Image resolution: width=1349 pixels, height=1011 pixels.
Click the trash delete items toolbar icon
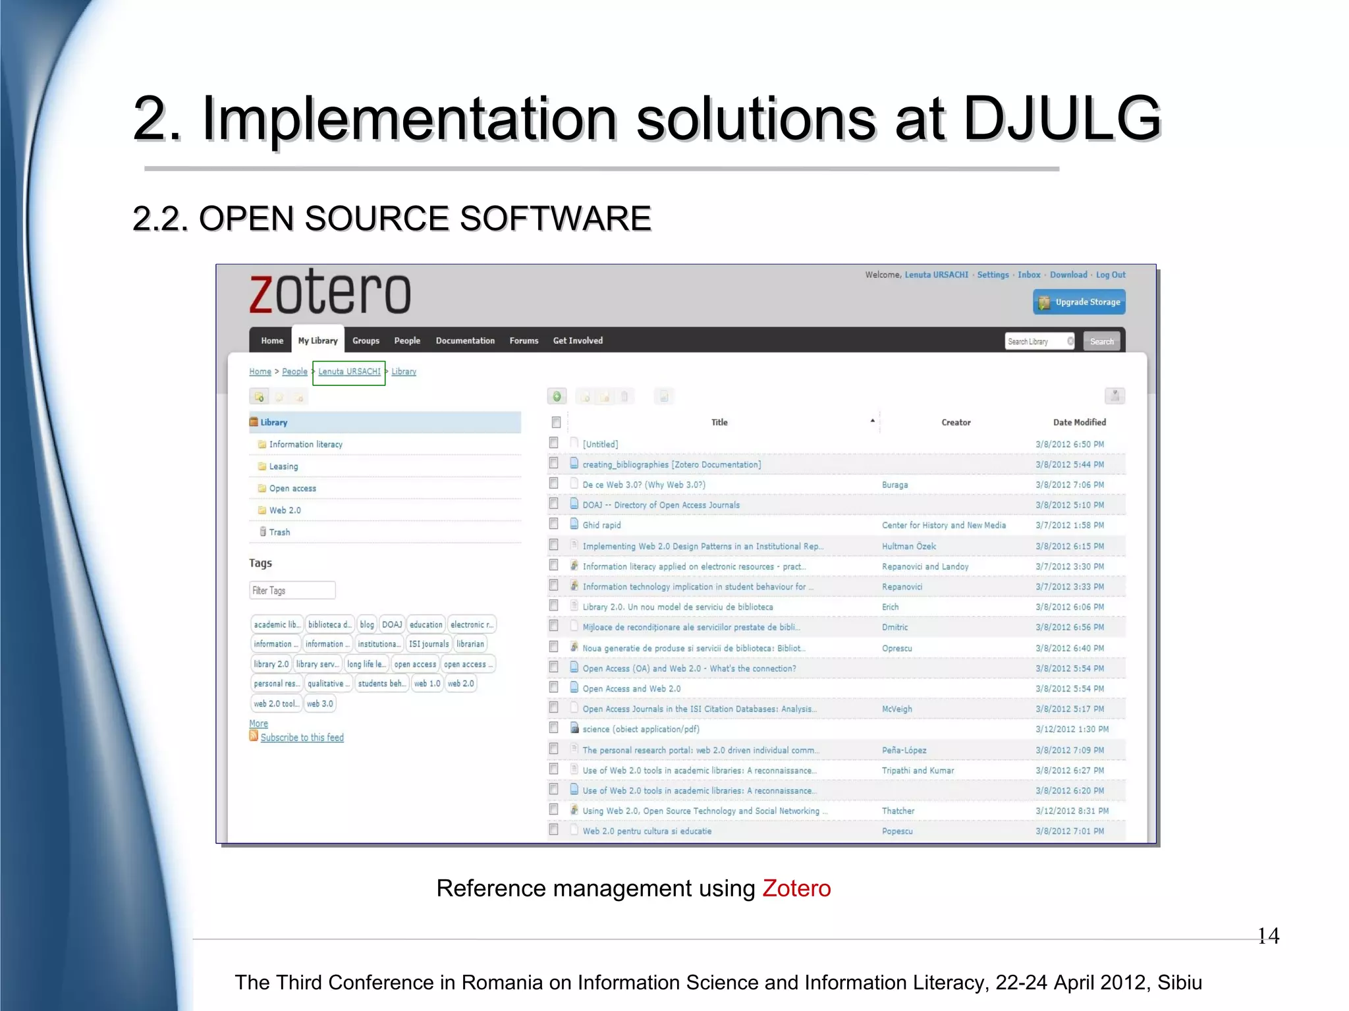[624, 396]
